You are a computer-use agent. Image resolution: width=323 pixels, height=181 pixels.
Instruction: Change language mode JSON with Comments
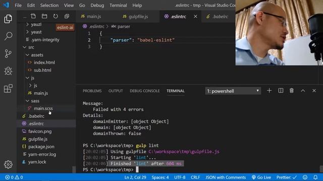pyautogui.click(x=226, y=177)
